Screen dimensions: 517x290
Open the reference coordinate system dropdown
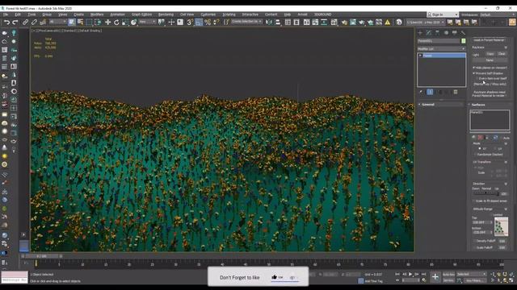(147, 22)
